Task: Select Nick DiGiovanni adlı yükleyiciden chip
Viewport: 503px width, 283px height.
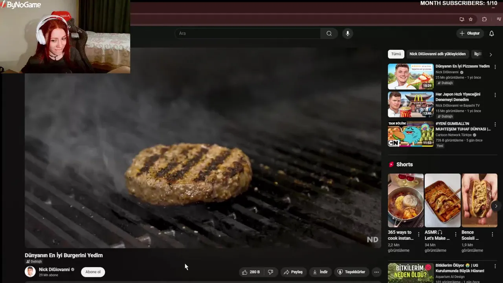Action: pyautogui.click(x=437, y=54)
